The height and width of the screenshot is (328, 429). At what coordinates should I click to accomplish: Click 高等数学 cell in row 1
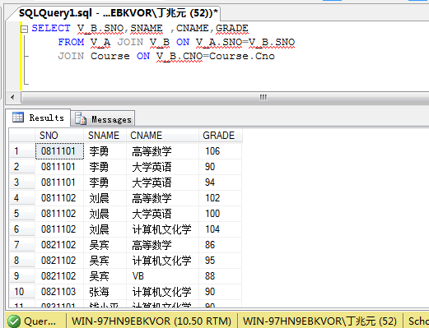(162, 151)
